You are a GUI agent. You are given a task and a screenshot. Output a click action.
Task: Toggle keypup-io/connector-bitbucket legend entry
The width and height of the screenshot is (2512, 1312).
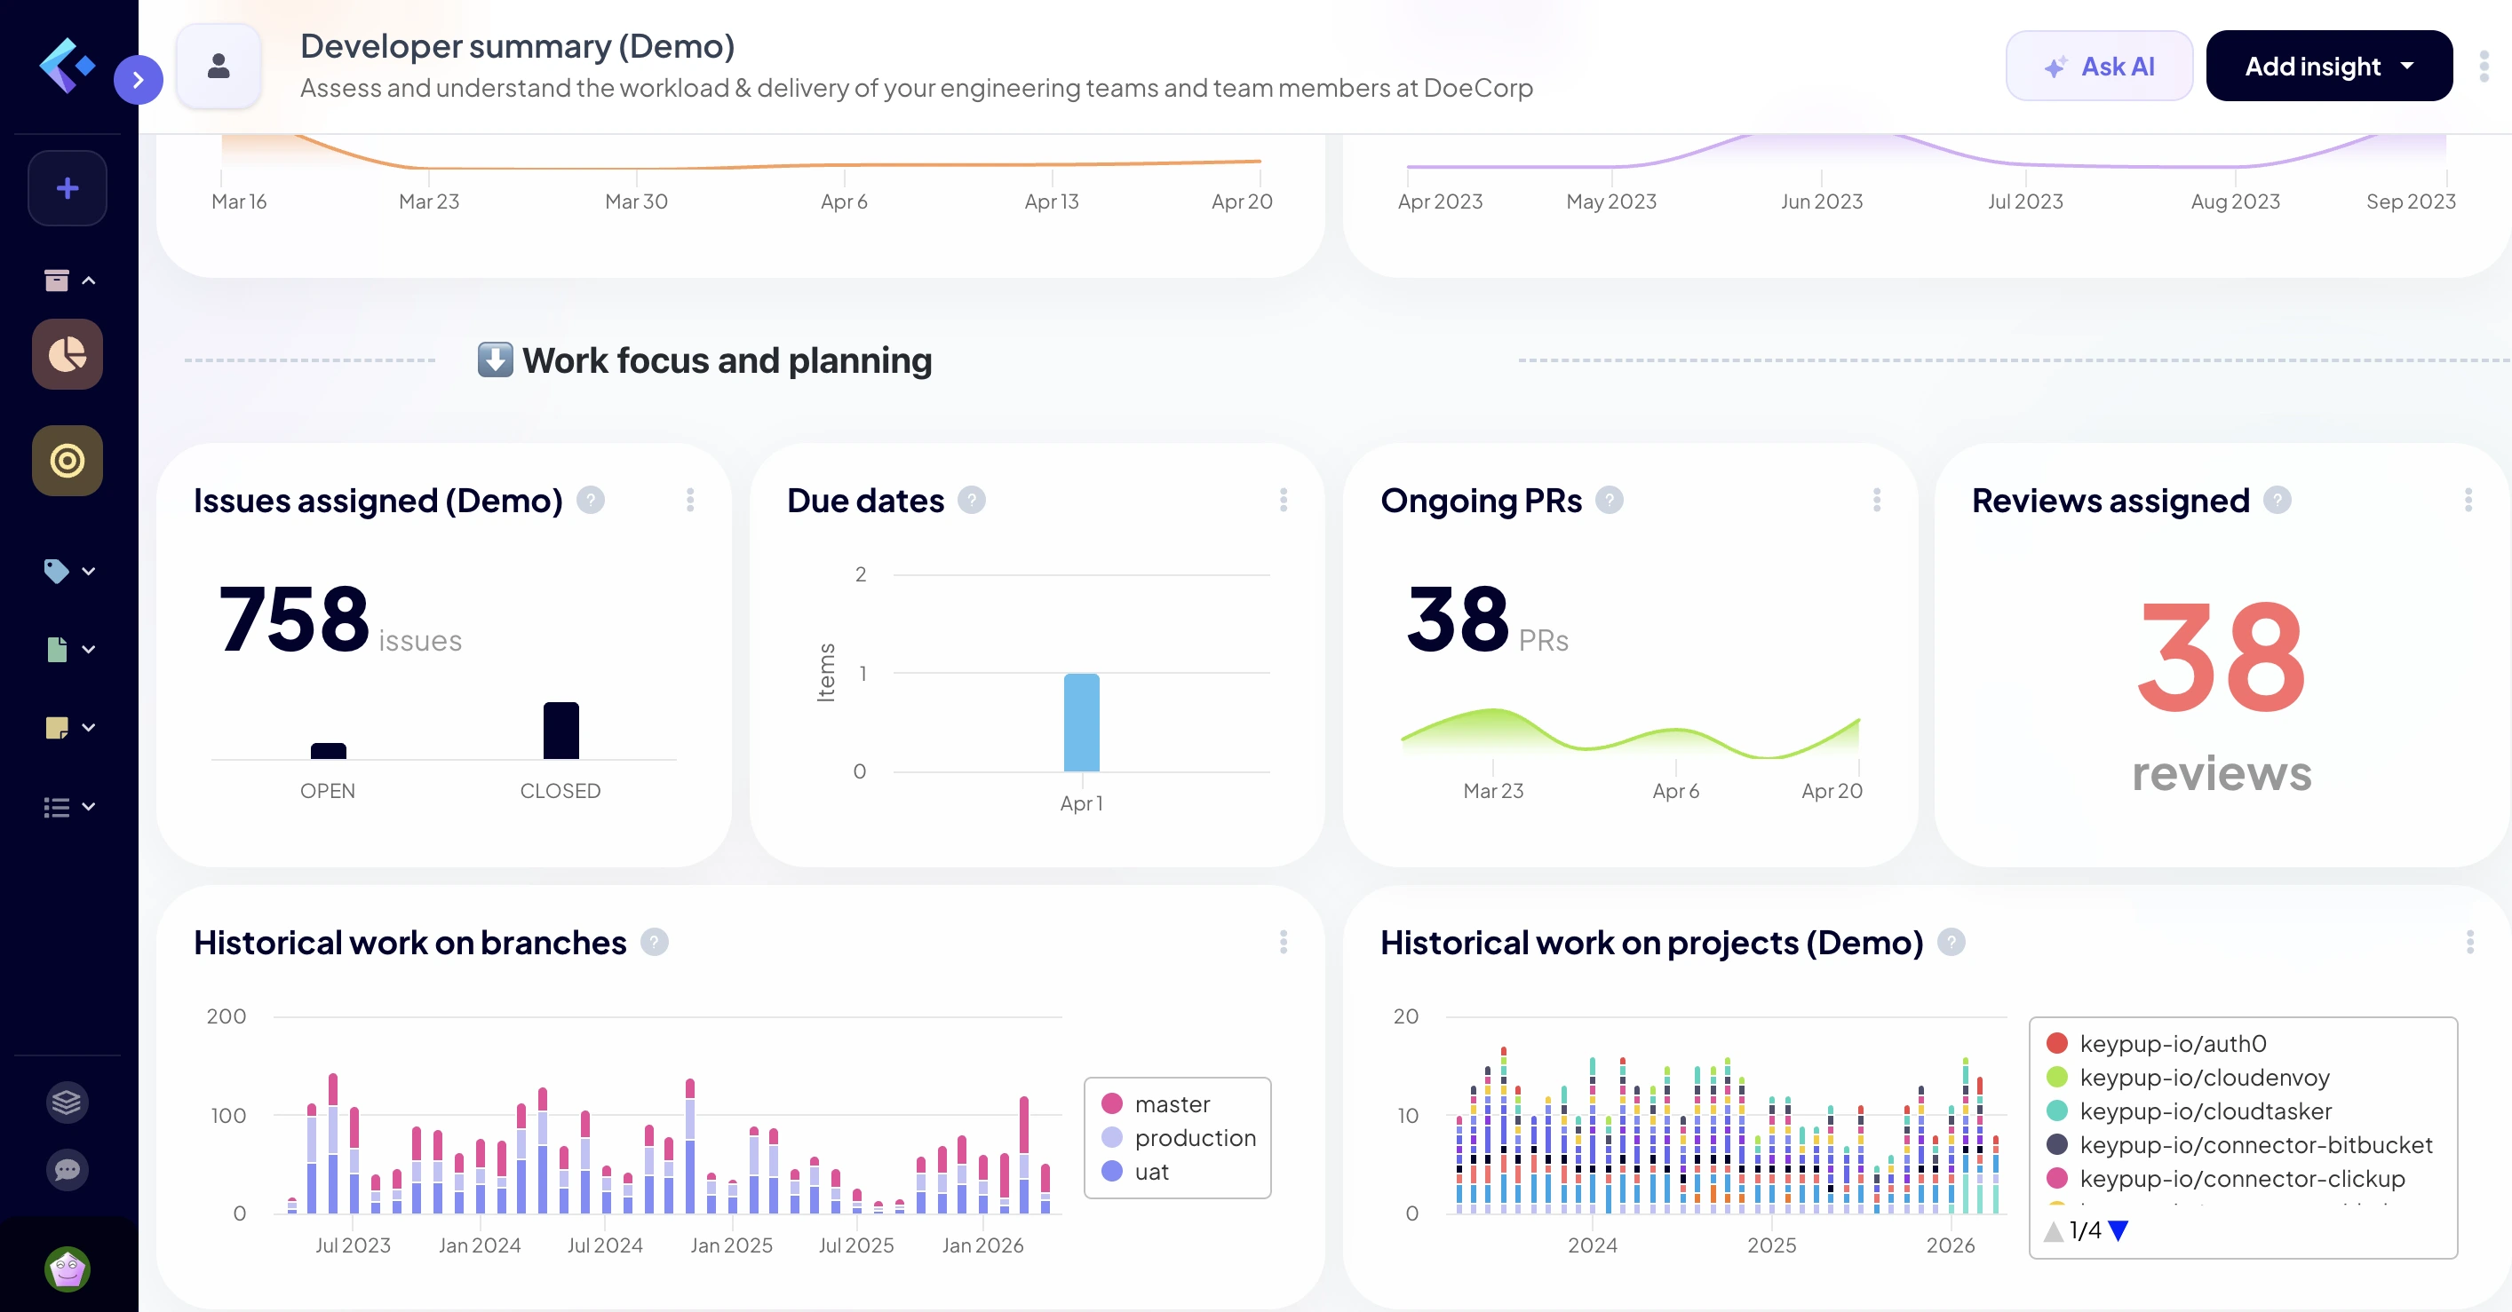click(2239, 1144)
